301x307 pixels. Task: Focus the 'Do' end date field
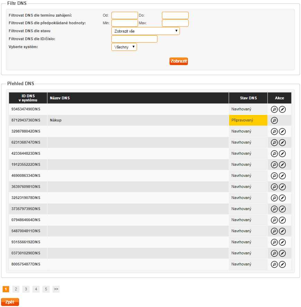(x=175, y=15)
